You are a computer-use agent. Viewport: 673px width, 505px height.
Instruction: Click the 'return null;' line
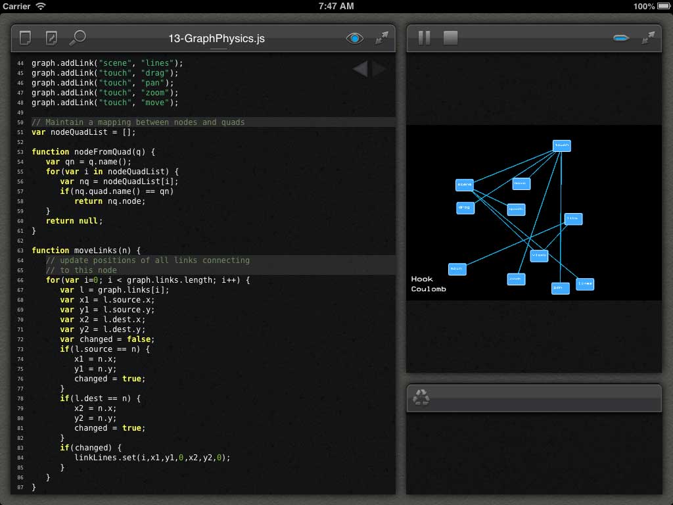[74, 221]
